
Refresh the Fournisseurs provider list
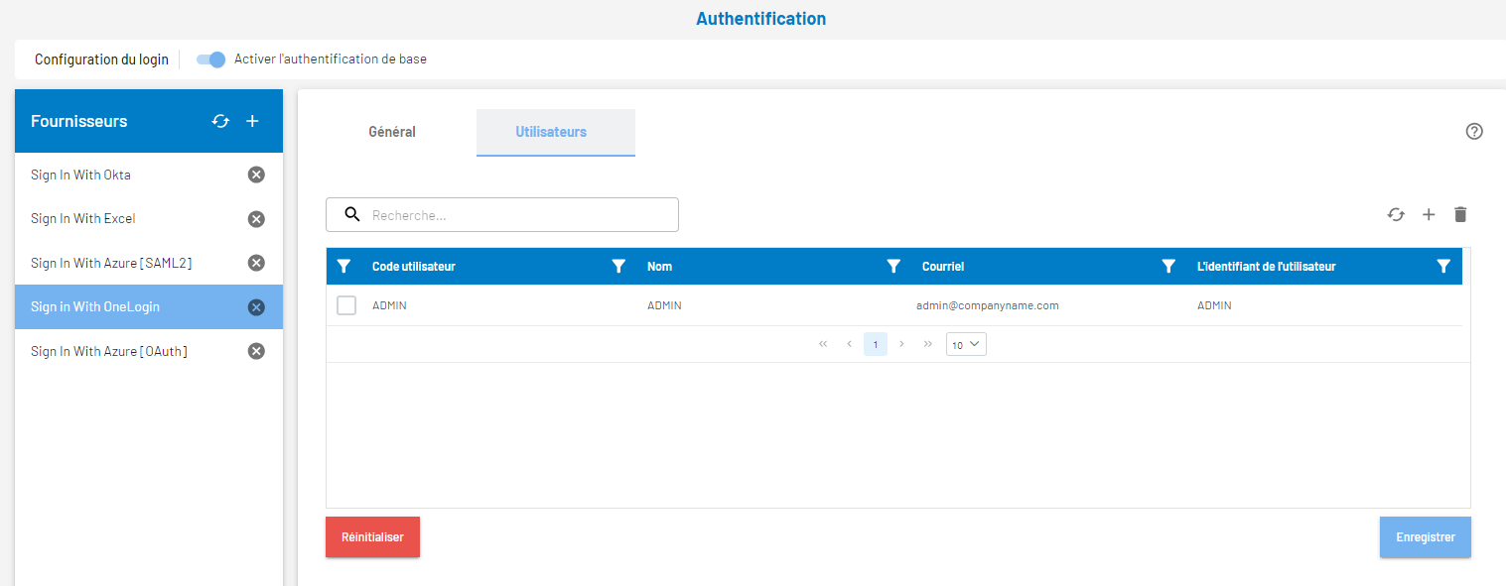coord(220,121)
